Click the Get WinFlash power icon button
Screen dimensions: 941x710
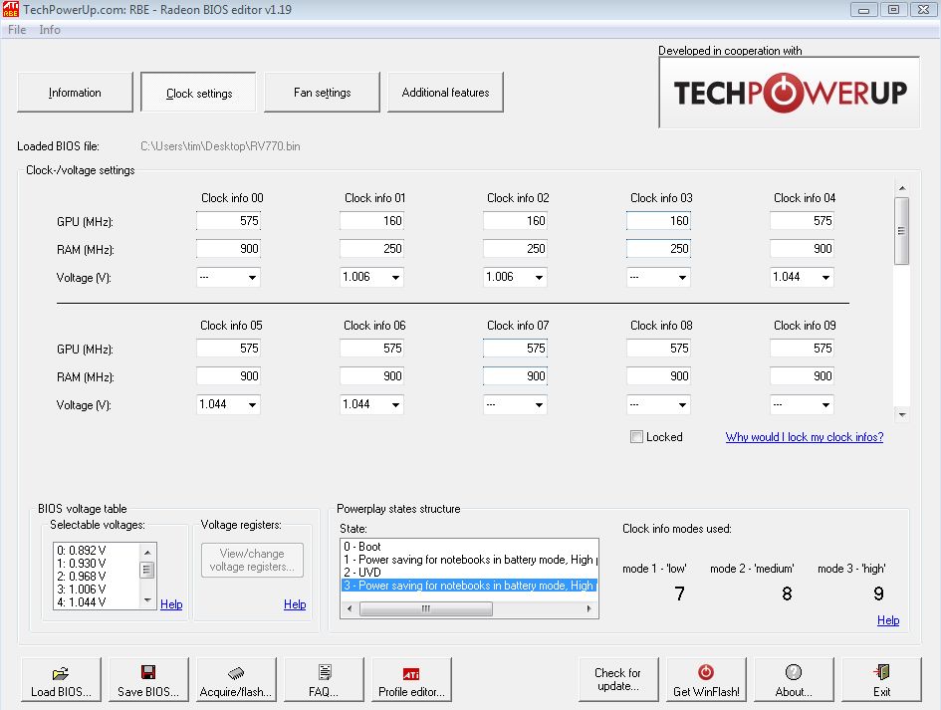point(706,679)
